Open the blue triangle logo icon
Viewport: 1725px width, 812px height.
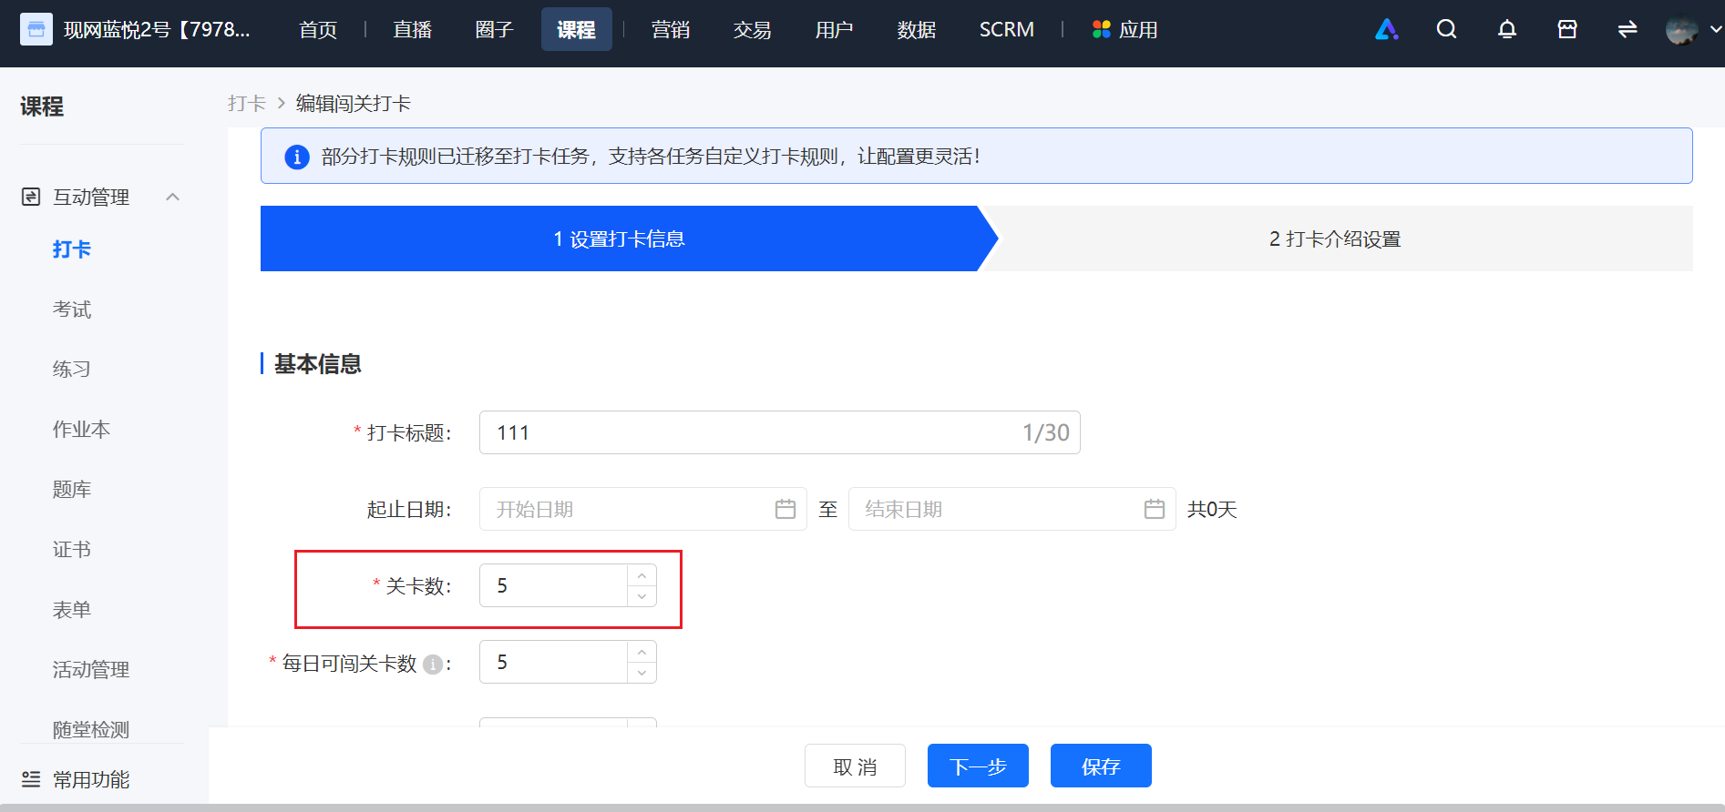pos(1386,30)
